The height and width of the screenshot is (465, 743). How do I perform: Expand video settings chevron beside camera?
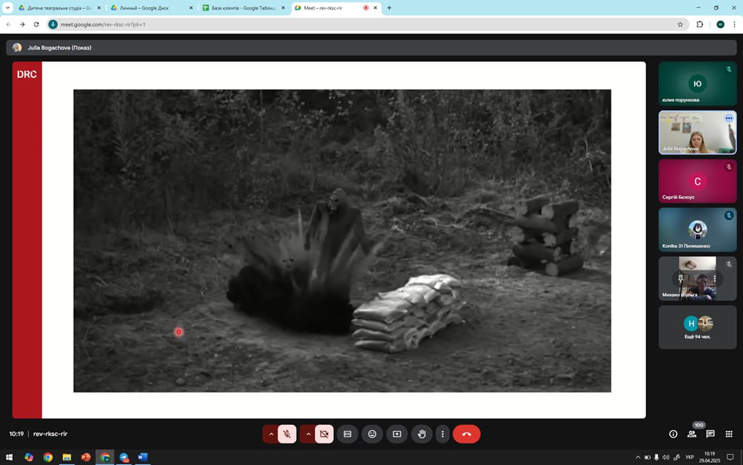coord(308,434)
